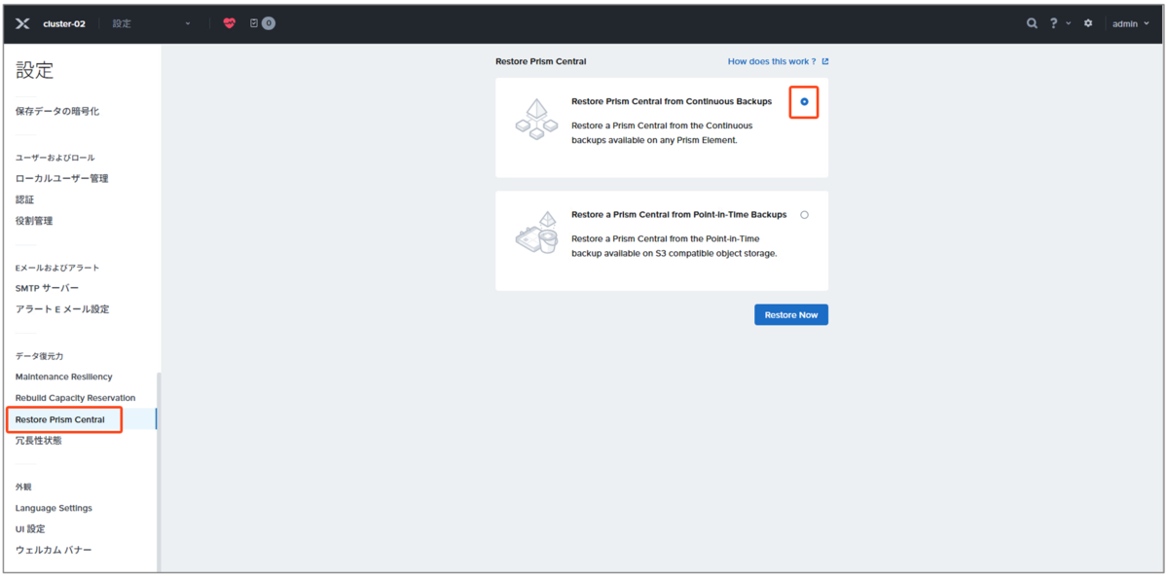Click the データ復元力 section label
1168x576 pixels.
click(40, 356)
